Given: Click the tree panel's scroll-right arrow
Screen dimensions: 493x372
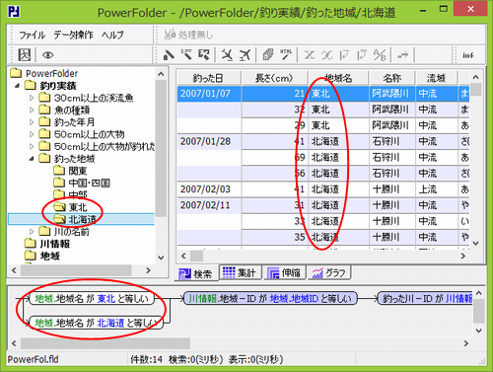Looking at the screenshot, I should pyautogui.click(x=148, y=270).
